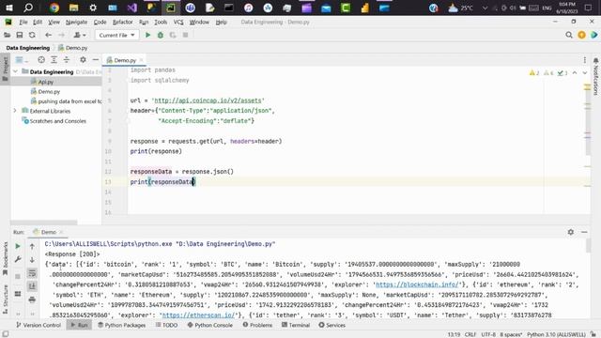Viewport: 601px width, 338px height.
Task: Open the Current File run configuration dropdown
Action: (116, 35)
